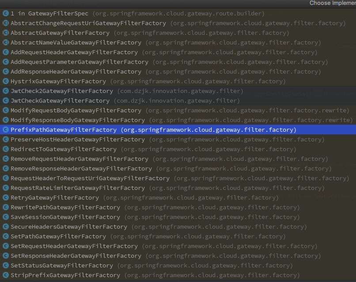The height and width of the screenshot is (282, 356).
Task: Click class icon of JwtCheckGatewayFilterFactory
Action: click(x=6, y=100)
